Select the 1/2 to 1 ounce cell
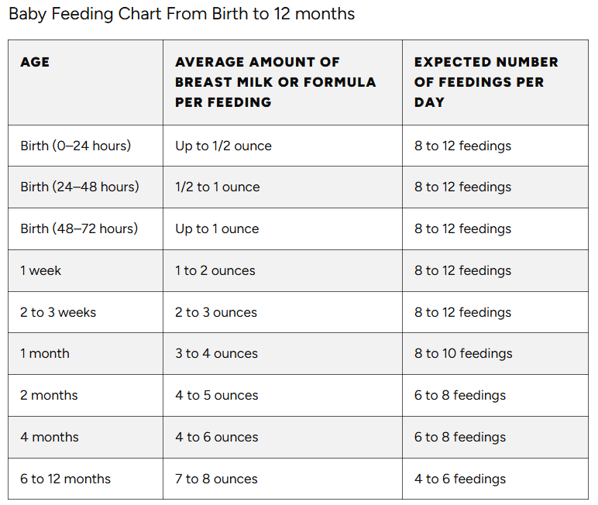 click(218, 187)
